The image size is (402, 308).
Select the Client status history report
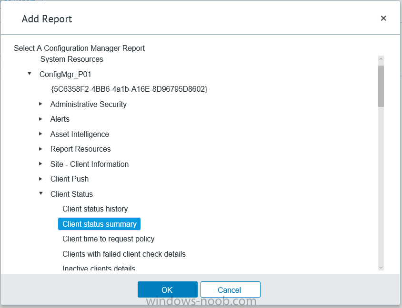(95, 209)
